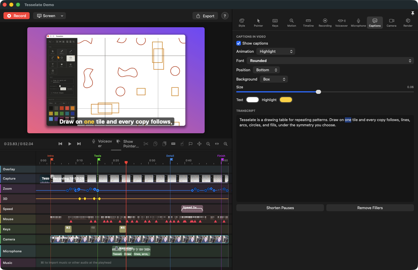Skip to the start of the video

60,144
